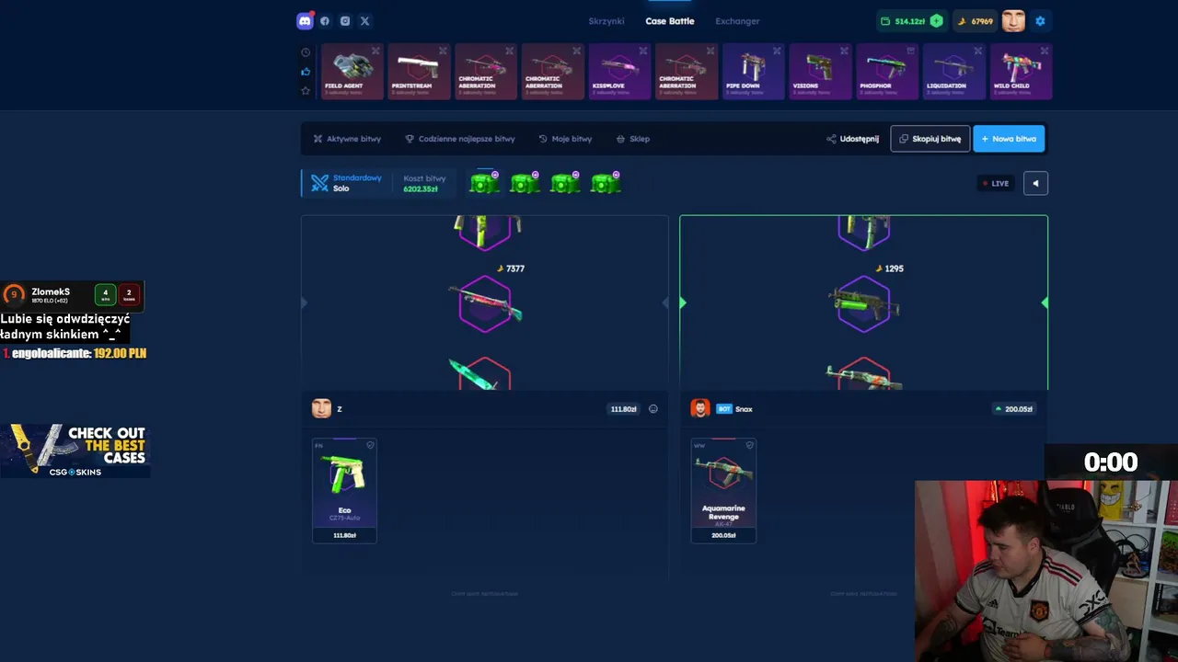Click the shield icon on Eco card
The width and height of the screenshot is (1178, 662).
[370, 445]
